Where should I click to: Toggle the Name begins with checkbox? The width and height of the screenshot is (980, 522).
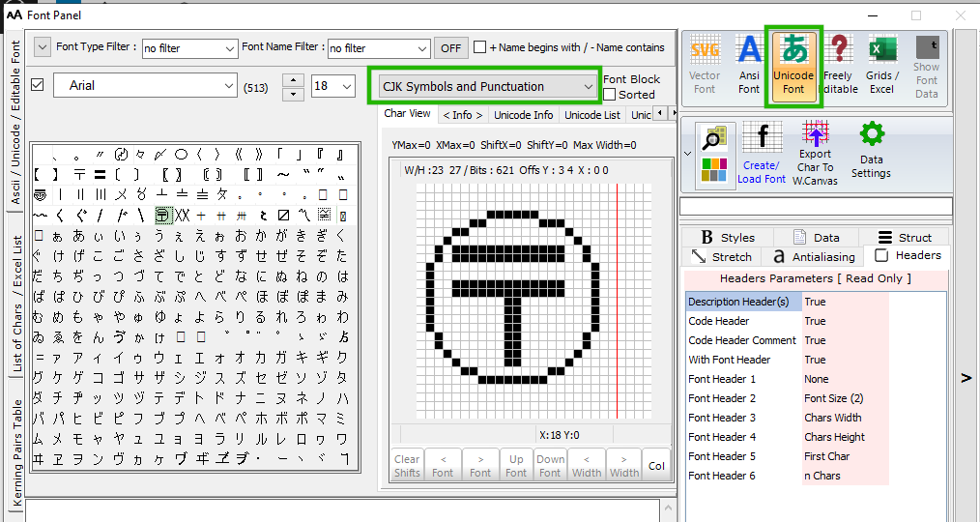[479, 47]
